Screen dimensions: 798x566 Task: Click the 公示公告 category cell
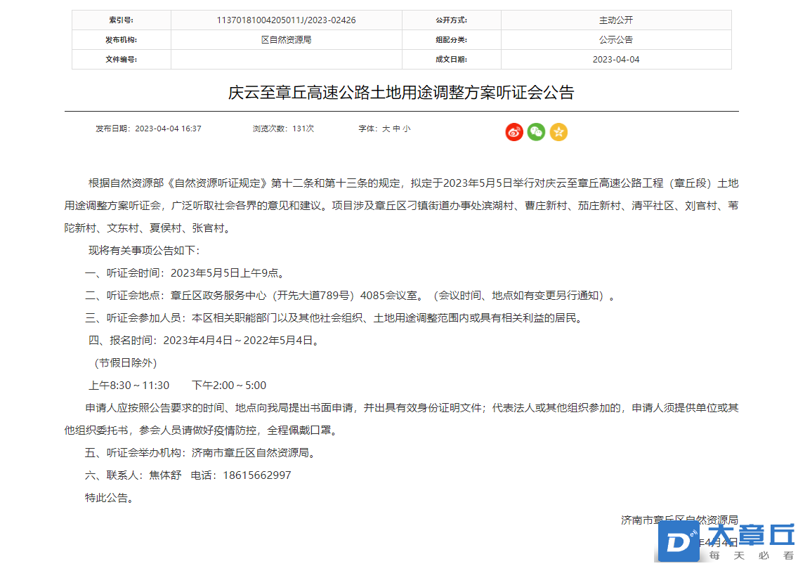[x=616, y=39]
